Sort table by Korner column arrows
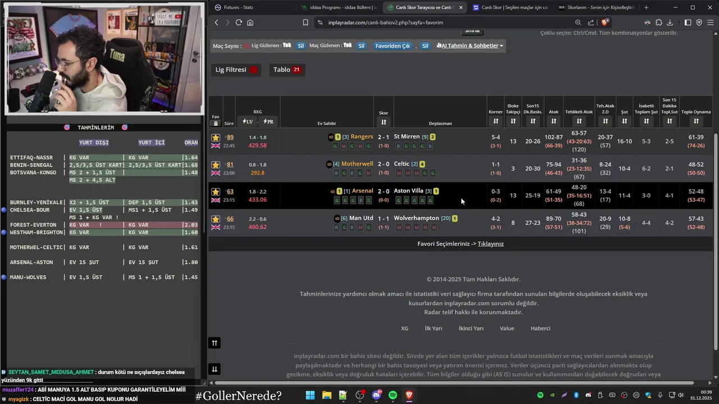Viewport: 719px width, 404px height. click(495, 121)
